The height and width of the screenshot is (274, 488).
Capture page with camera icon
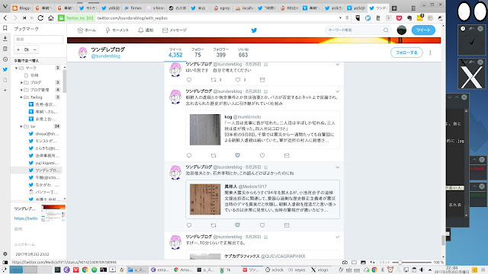pos(345,263)
